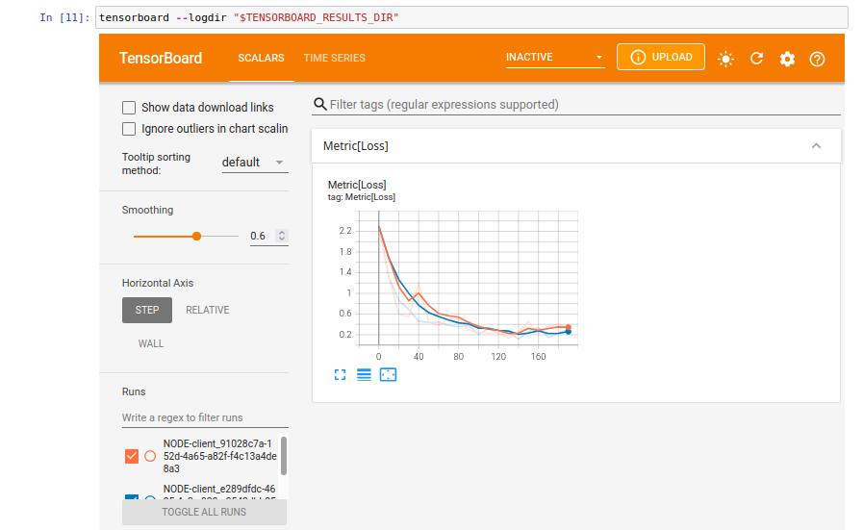Click the Smoothing slider handle

point(196,236)
